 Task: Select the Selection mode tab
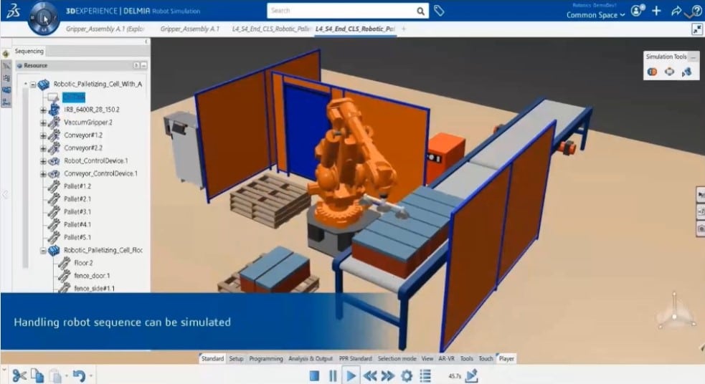pos(397,358)
